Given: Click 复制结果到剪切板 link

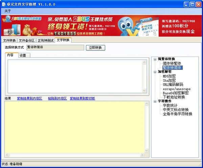Looking at the screenshot, I should pos(83,98).
